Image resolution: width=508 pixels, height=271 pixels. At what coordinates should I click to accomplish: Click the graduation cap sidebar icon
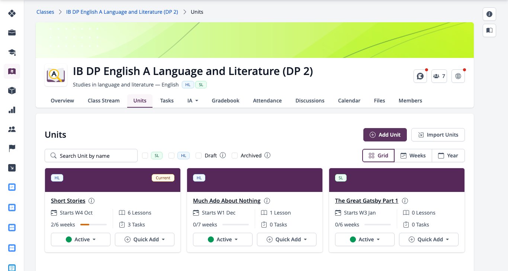pos(12,52)
